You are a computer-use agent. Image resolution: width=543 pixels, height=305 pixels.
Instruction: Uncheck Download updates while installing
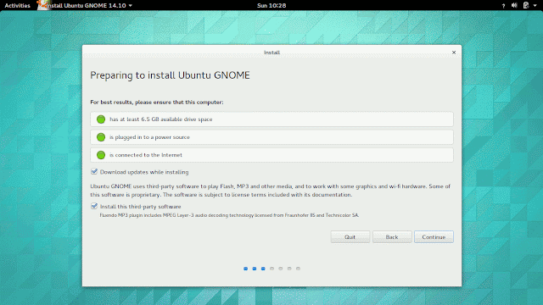pyautogui.click(x=94, y=171)
